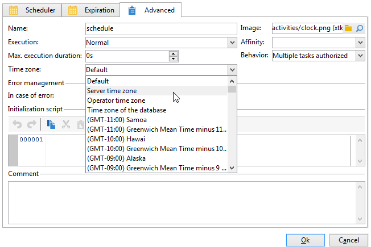
Task: Switch to the Expiration tab
Action: (91, 10)
